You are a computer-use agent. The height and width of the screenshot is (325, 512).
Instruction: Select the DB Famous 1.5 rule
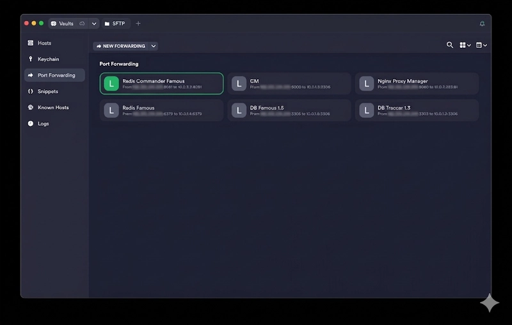click(x=289, y=110)
